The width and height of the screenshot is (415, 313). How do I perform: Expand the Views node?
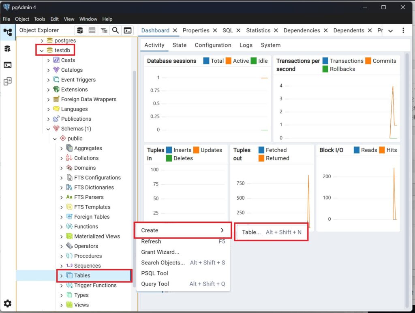(x=62, y=305)
